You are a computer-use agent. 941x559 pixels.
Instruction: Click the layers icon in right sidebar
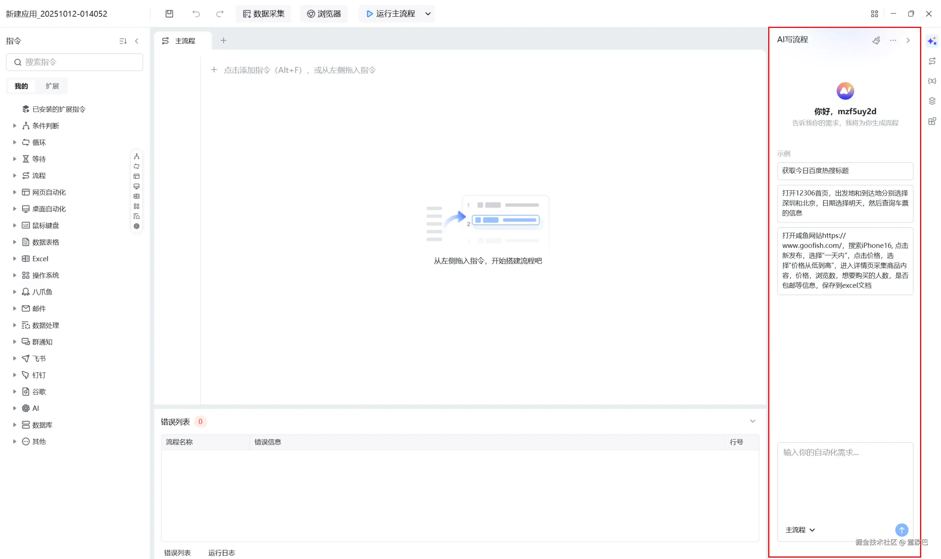tap(932, 101)
